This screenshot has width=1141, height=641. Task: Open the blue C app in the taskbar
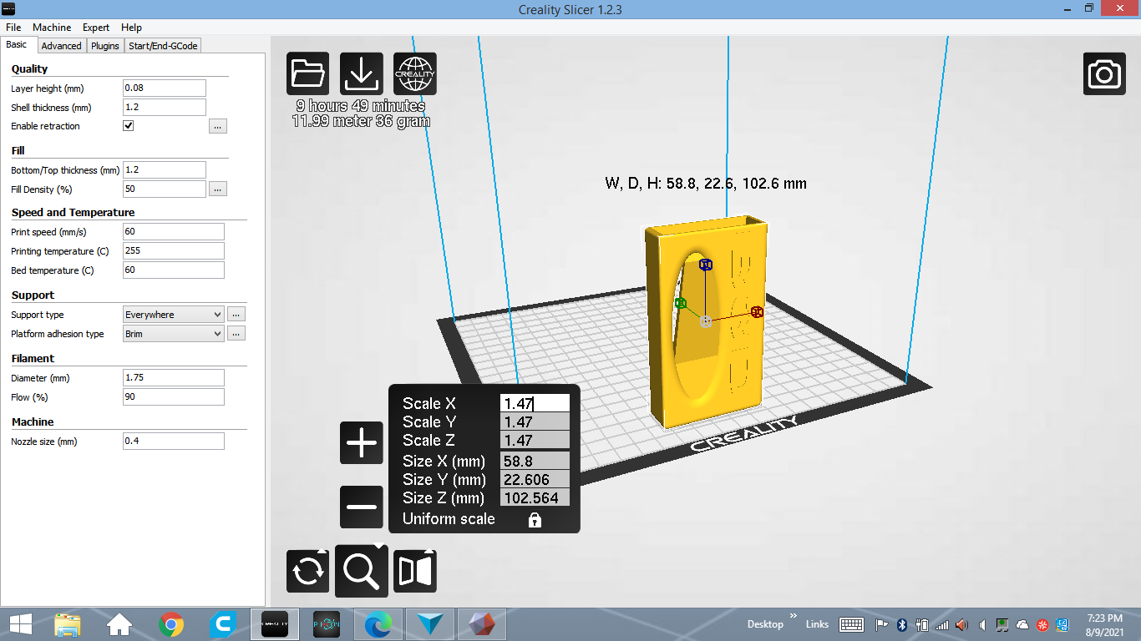coord(223,623)
